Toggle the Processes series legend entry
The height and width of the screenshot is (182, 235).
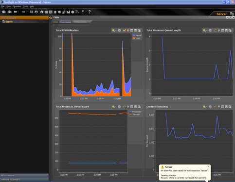pos(135,112)
